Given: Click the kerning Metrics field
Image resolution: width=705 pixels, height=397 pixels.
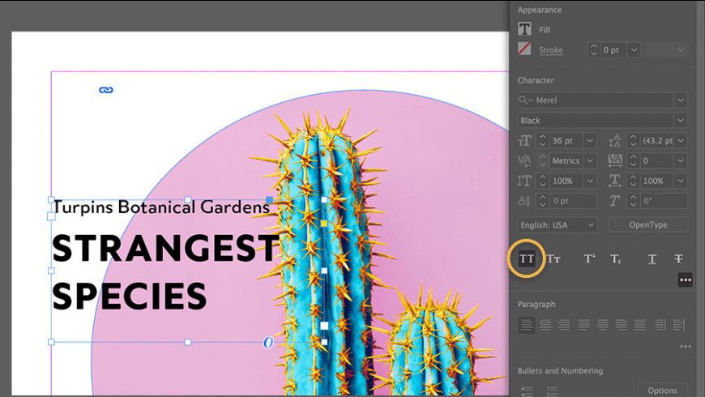Looking at the screenshot, I should coord(566,161).
